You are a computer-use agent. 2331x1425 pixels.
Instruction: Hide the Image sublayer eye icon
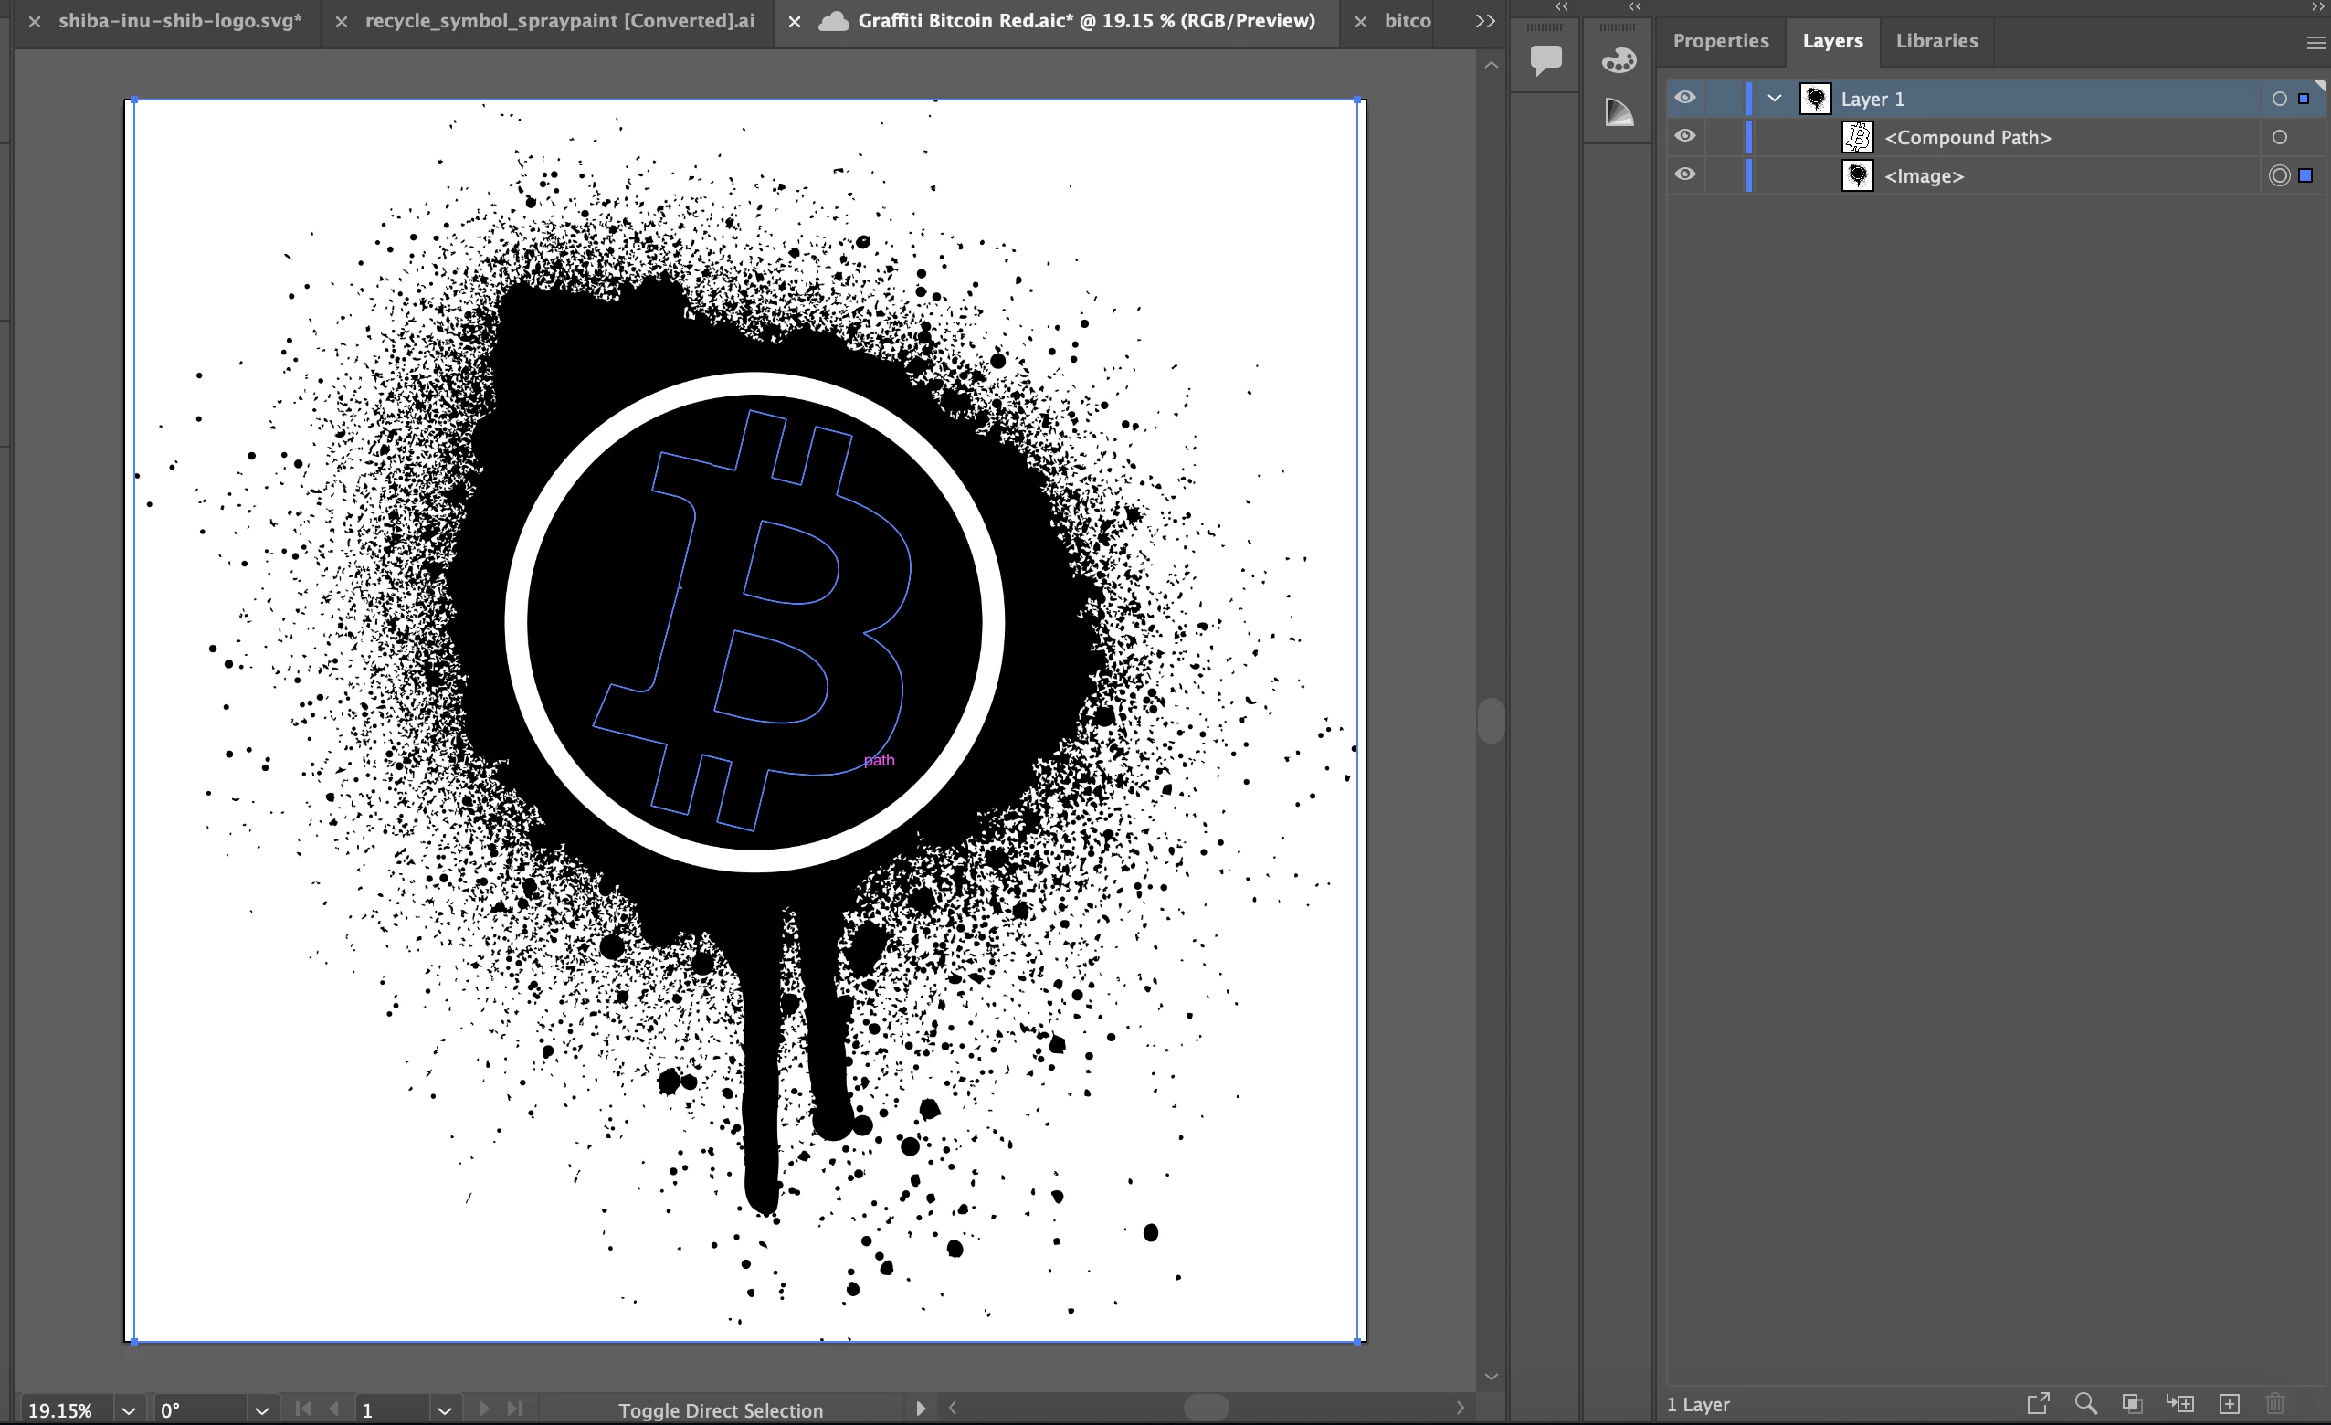point(1685,174)
